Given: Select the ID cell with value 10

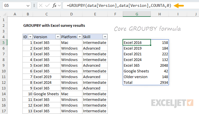Looking at the screenshot, I should 28,94.
